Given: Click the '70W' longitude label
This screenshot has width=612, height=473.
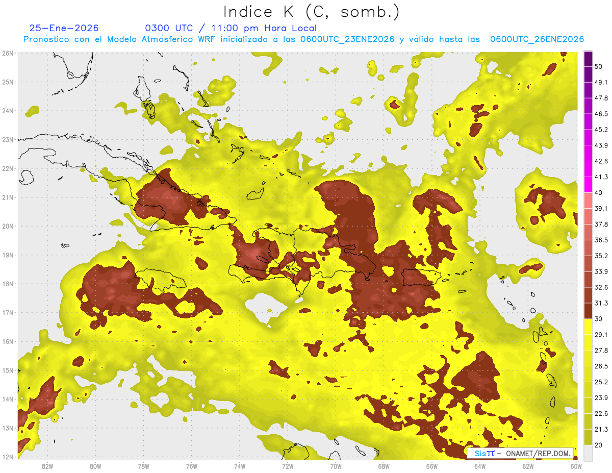Looking at the screenshot, I should [x=336, y=466].
